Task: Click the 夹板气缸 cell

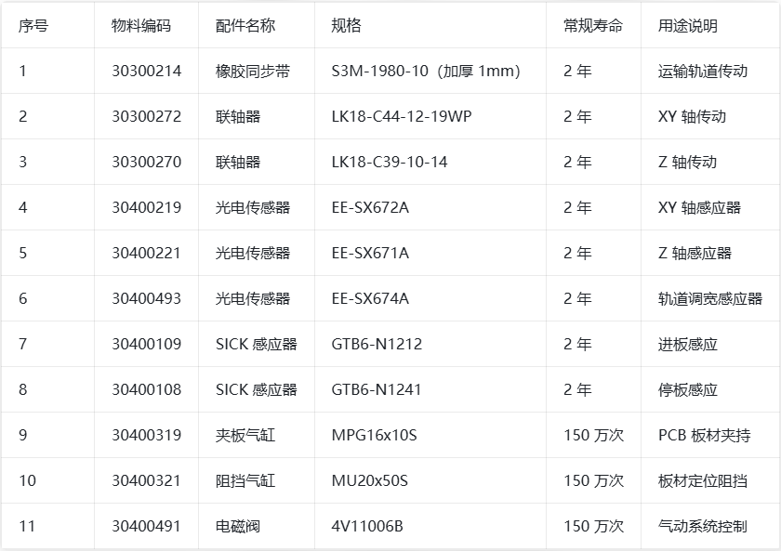Action: tap(245, 436)
